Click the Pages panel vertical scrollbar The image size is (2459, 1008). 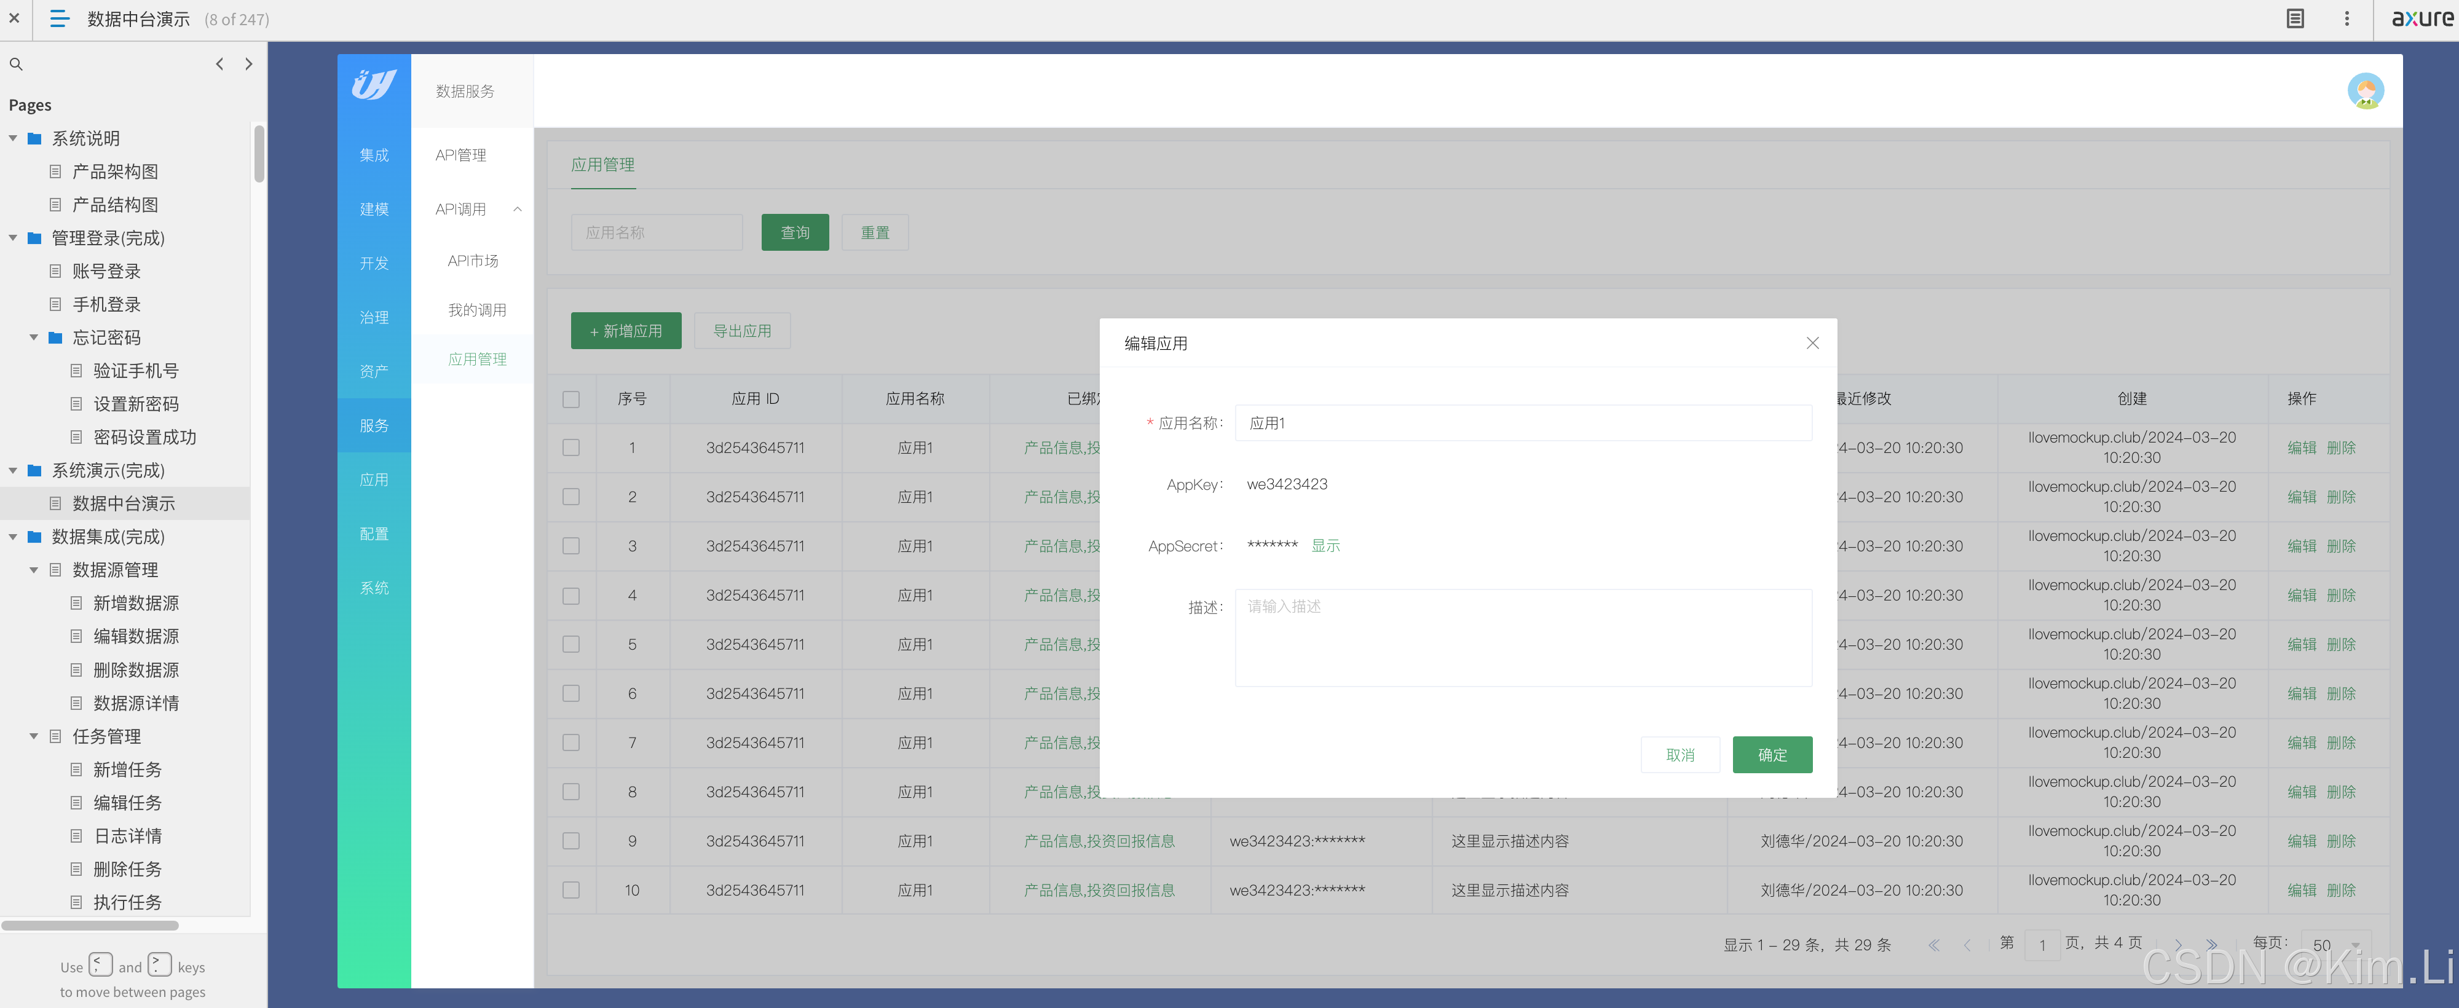pos(259,152)
